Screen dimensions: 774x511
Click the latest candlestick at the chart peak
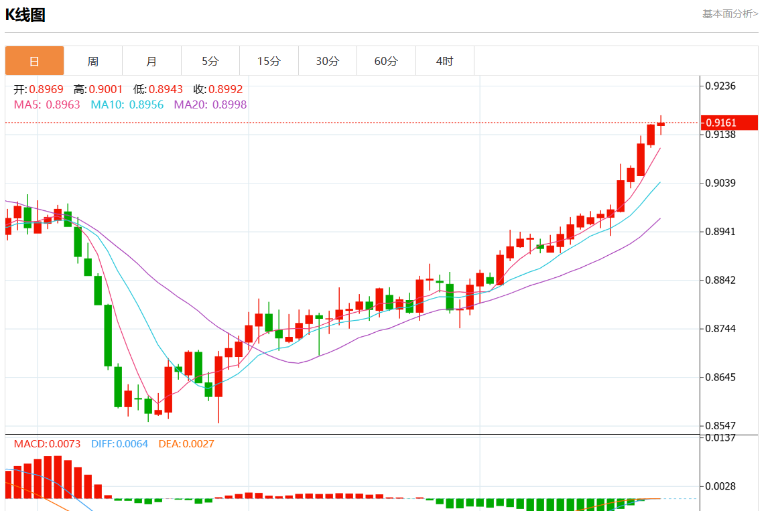(661, 125)
